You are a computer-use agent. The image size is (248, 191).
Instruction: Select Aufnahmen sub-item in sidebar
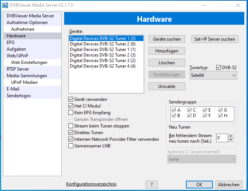coord(33,29)
